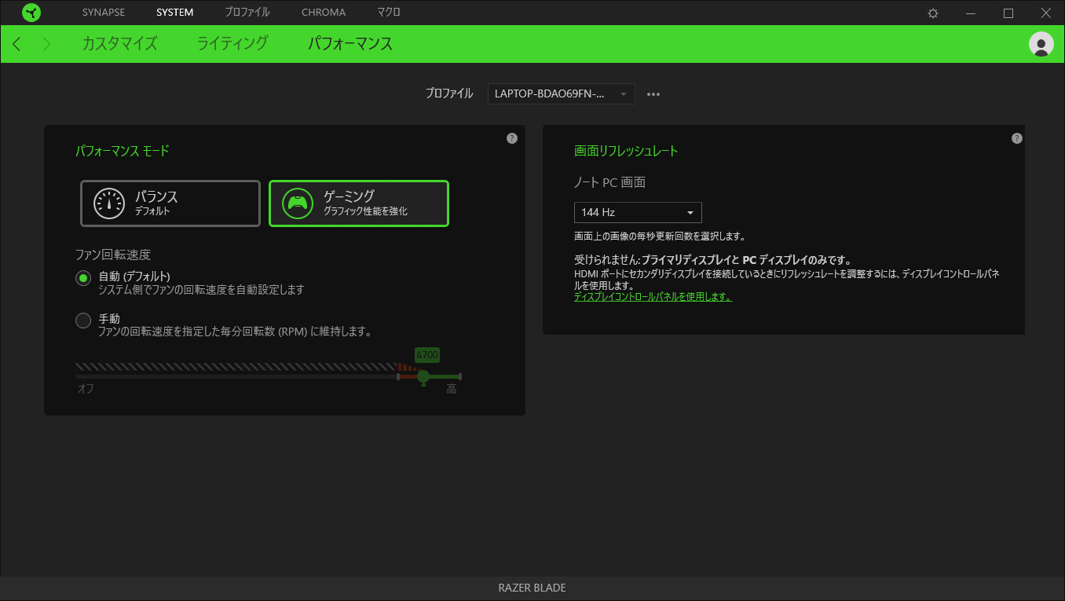Click the gaming controller icon

click(298, 203)
